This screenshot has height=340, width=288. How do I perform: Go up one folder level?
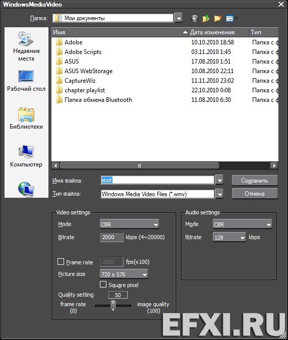click(x=206, y=19)
